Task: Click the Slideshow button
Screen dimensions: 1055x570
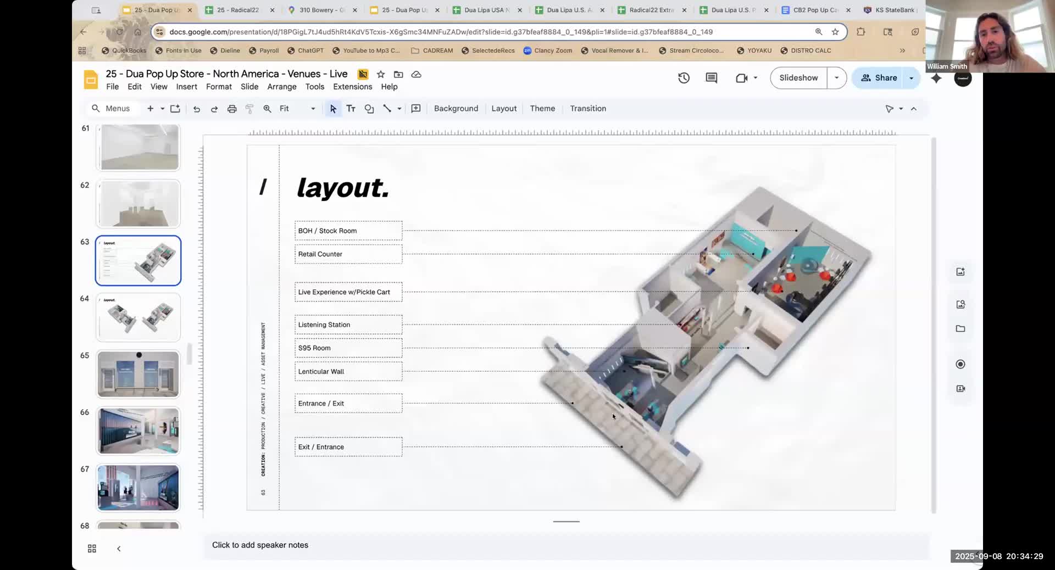Action: (x=798, y=78)
